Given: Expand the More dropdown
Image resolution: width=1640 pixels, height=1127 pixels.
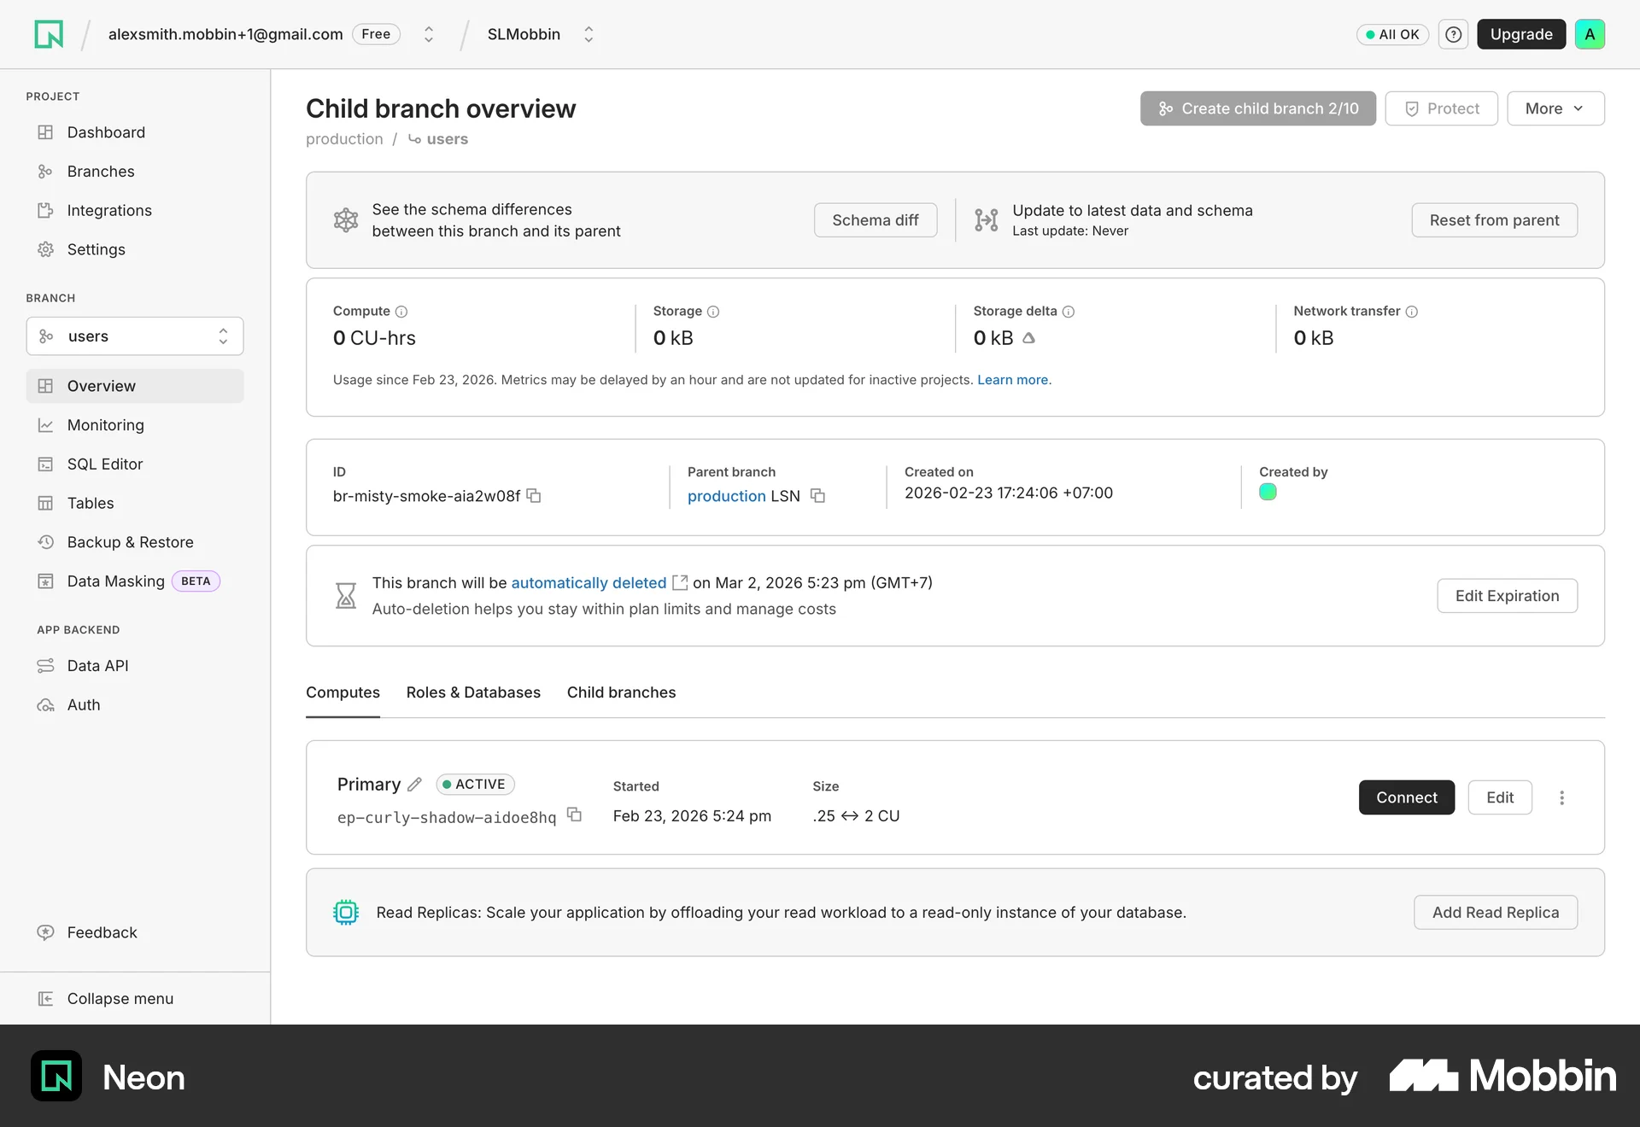Looking at the screenshot, I should click(1555, 108).
